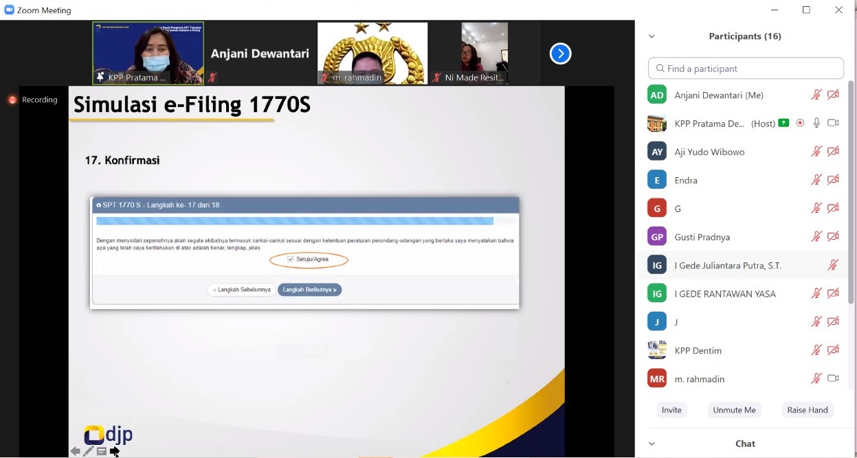Image resolution: width=857 pixels, height=458 pixels.
Task: Click the Invite button
Action: pos(671,410)
